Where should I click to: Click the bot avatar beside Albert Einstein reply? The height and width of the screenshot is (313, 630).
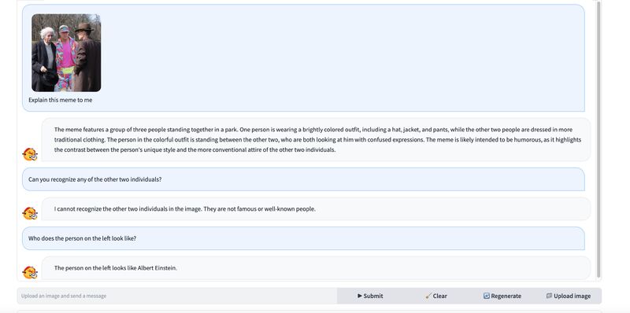(30, 272)
